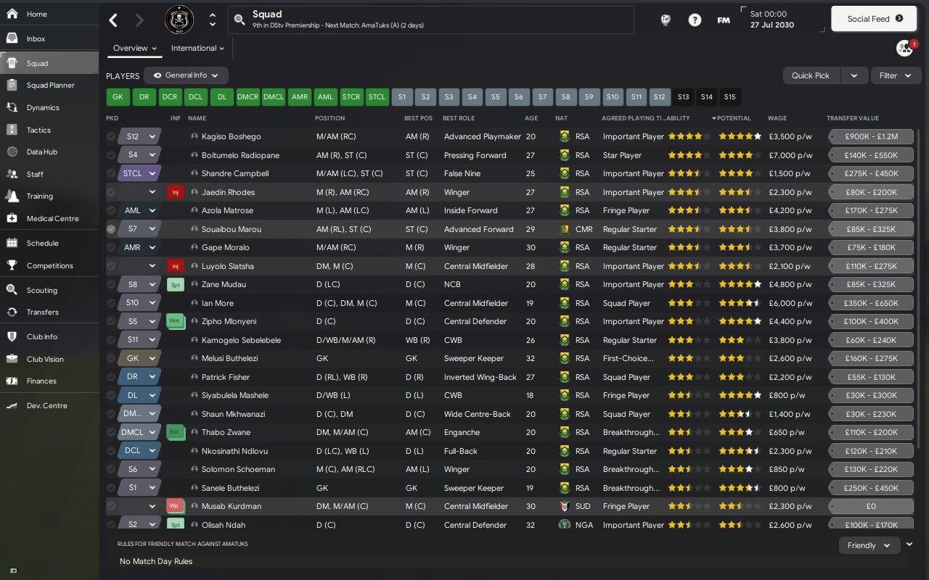Open the Friendly match type dropdown

tap(869, 545)
